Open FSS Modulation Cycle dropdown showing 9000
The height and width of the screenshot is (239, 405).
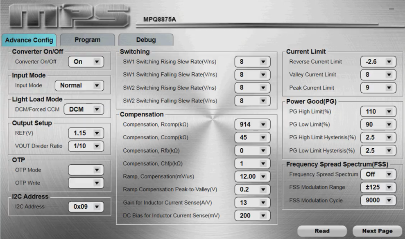[x=378, y=200]
